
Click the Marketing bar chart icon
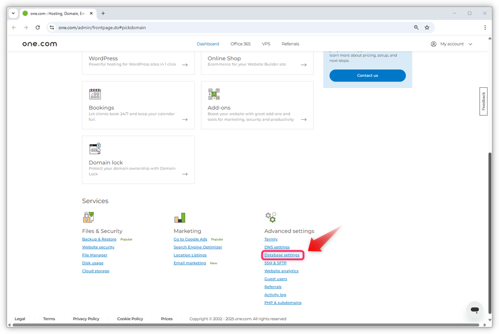pos(180,217)
